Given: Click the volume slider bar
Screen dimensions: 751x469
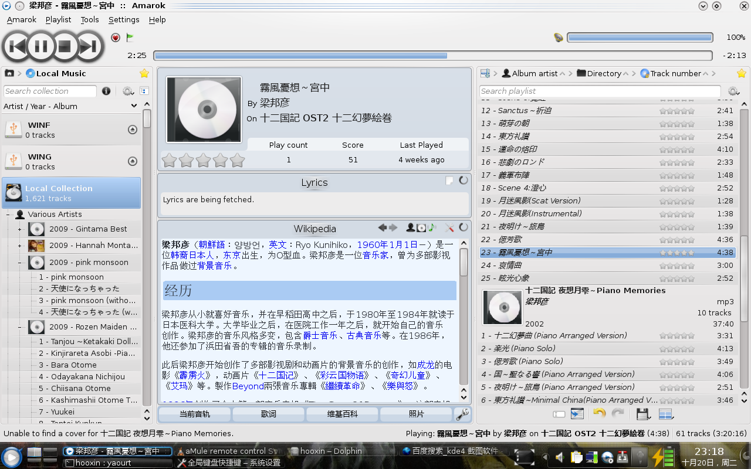Looking at the screenshot, I should click(x=640, y=38).
